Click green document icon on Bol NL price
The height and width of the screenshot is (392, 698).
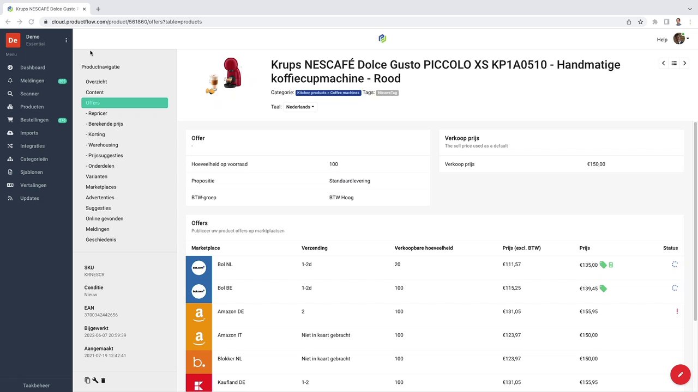[x=611, y=265]
